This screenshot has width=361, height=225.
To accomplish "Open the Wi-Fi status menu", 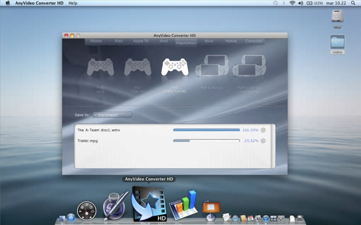I will coord(292,3).
